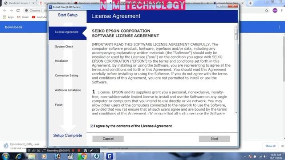
Task: Click Chrome forward arrow
Action: pyautogui.click(x=11, y=11)
